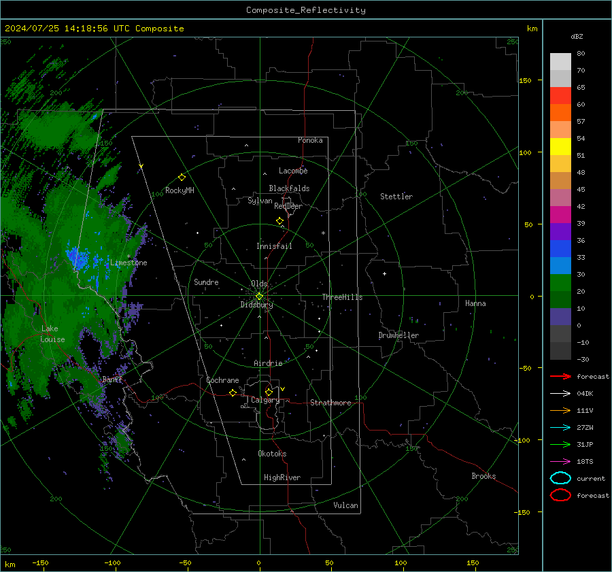Click the Composite_Reflectivity title
The width and height of the screenshot is (612, 572).
306,10
